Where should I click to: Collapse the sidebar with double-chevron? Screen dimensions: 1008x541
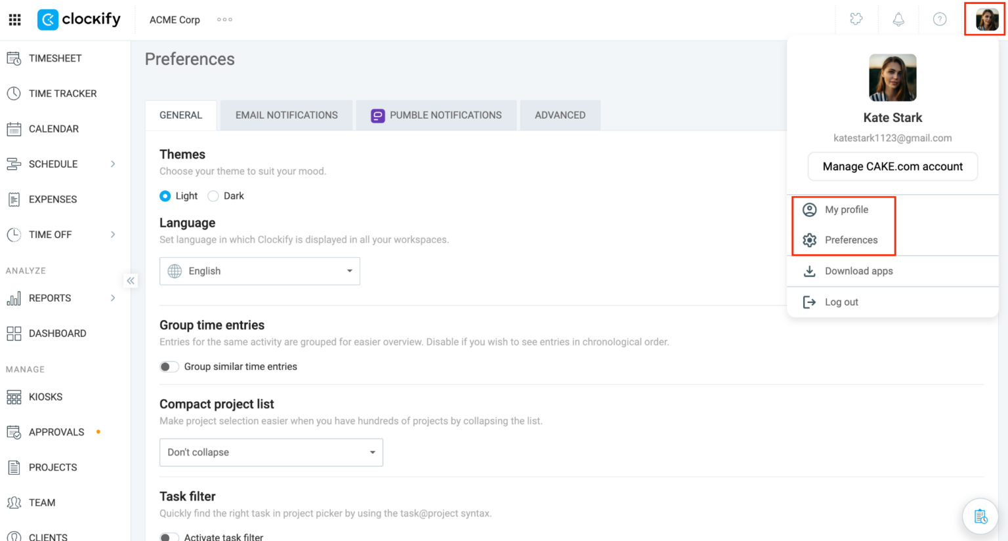[131, 281]
